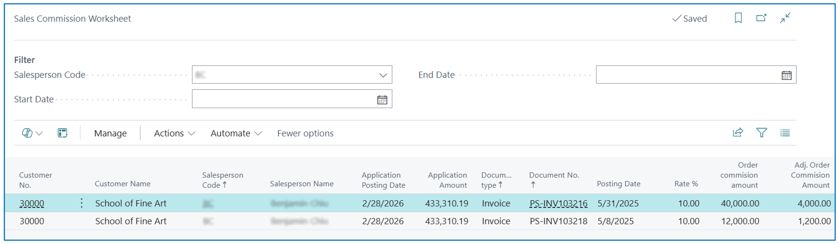The width and height of the screenshot is (839, 244).
Task: Open document link PS-INV103216
Action: coord(558,204)
